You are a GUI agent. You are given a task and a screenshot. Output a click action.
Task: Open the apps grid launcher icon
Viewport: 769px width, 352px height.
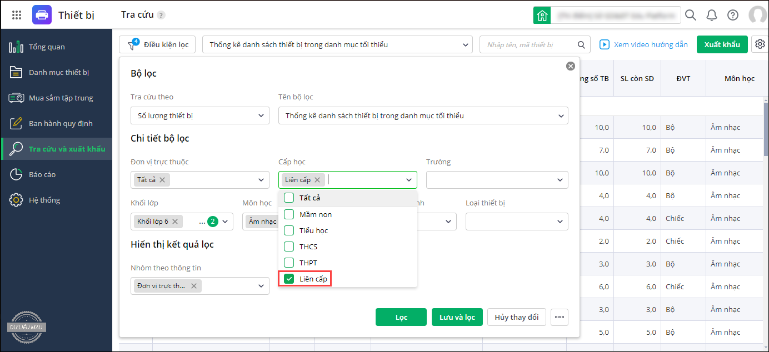[x=17, y=15]
